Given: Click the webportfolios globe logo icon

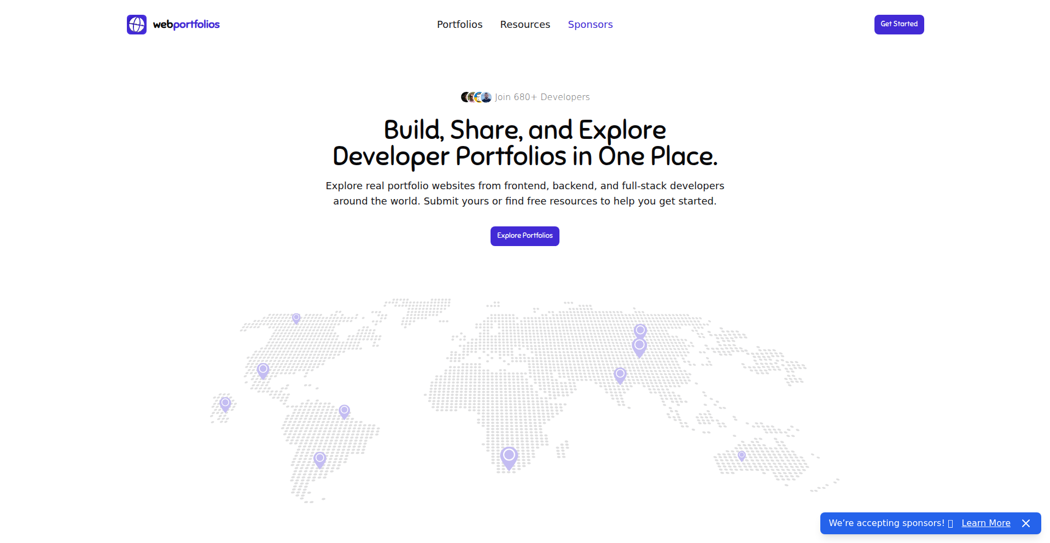Looking at the screenshot, I should (137, 25).
